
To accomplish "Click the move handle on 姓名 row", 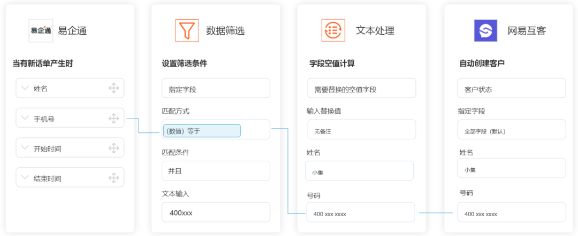I will pos(113,88).
